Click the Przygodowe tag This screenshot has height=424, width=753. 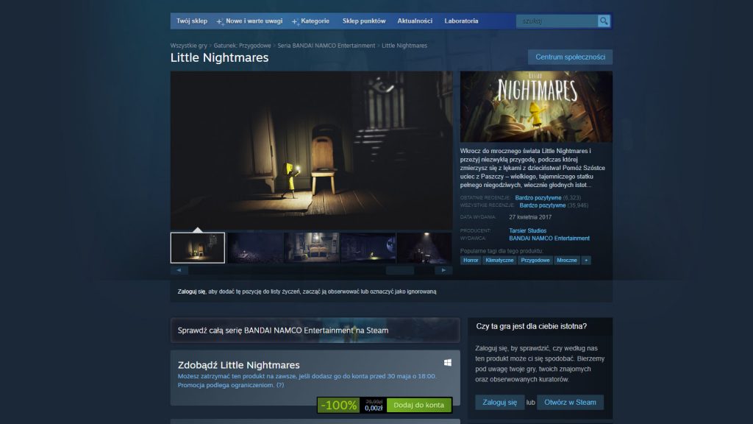pos(535,260)
